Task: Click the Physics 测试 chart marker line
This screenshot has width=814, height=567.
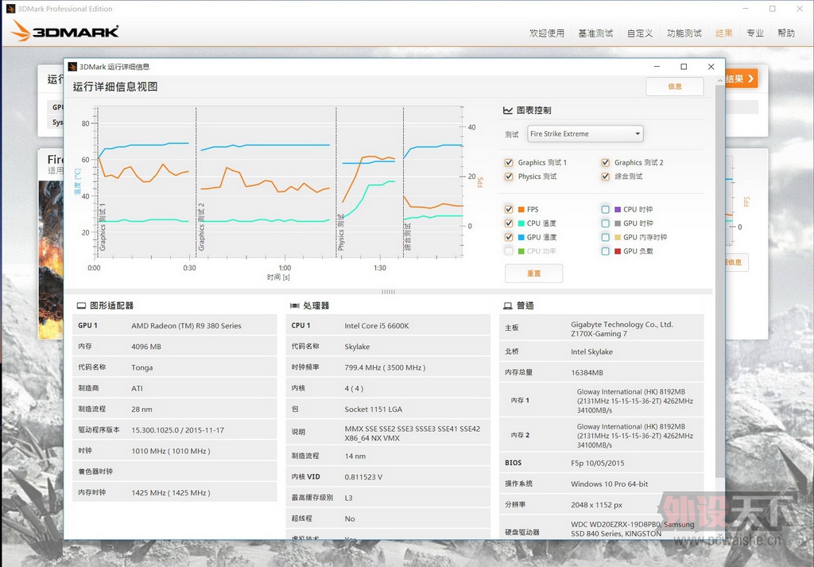Action: [336, 182]
